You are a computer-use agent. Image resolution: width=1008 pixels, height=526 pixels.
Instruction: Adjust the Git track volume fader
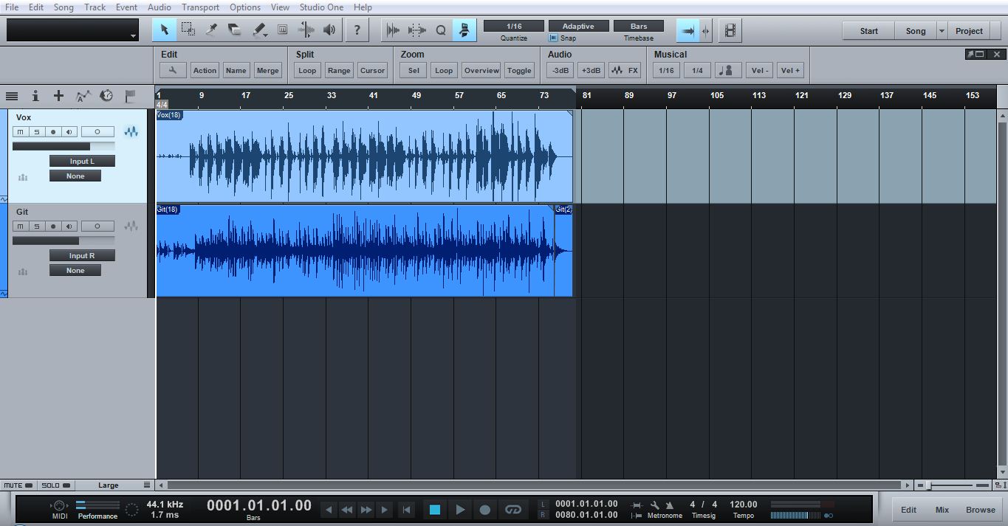(x=64, y=240)
